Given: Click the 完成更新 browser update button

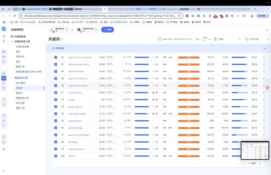Looking at the screenshot, I should tap(262, 16).
